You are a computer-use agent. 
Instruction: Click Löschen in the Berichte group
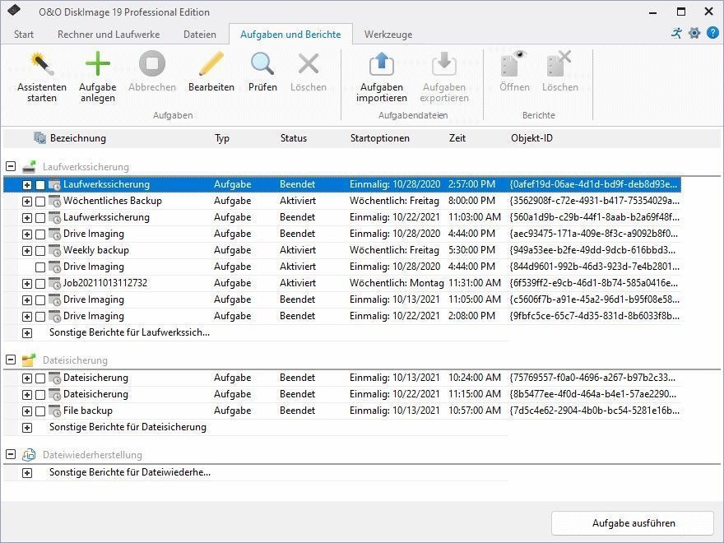[559, 72]
